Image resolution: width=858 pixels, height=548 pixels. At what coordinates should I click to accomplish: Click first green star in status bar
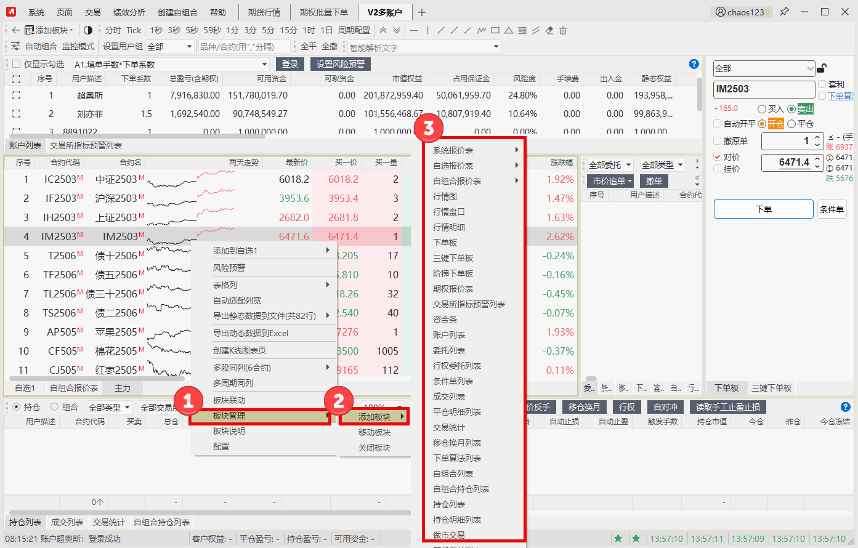[618, 539]
